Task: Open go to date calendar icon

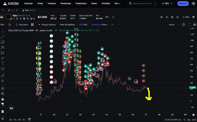Action: pos(29,119)
